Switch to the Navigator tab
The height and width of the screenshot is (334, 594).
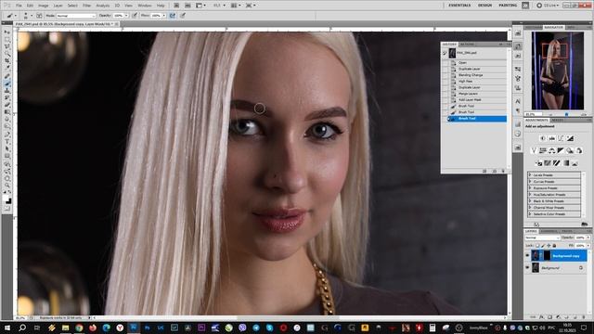553,27
